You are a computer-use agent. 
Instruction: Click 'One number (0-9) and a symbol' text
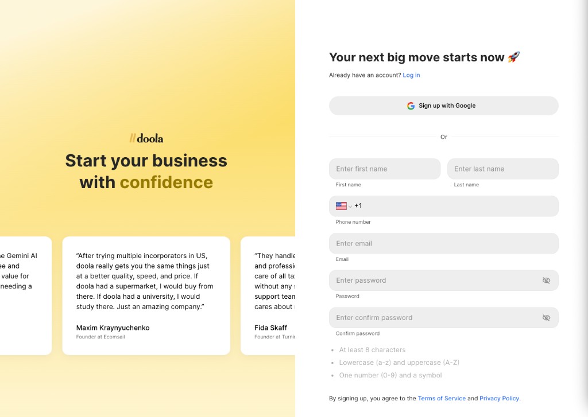(390, 375)
